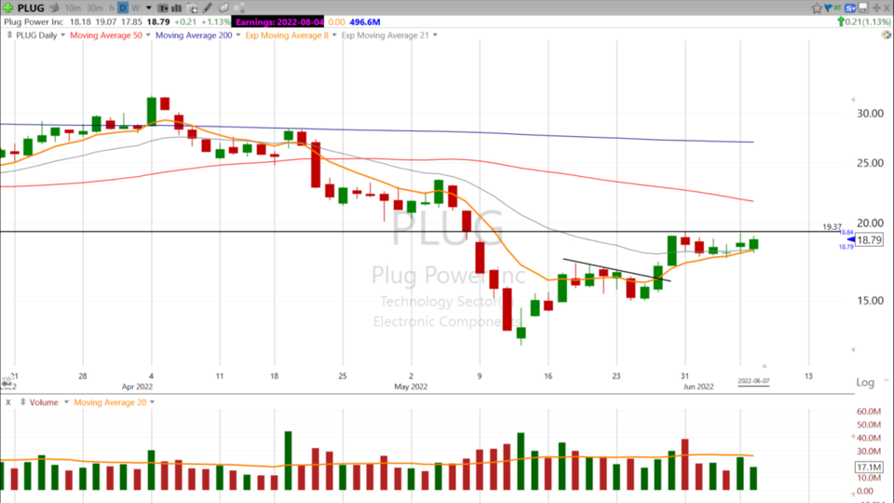Image resolution: width=894 pixels, height=503 pixels.
Task: Click the 18.79 current price tag on axis
Action: point(869,240)
